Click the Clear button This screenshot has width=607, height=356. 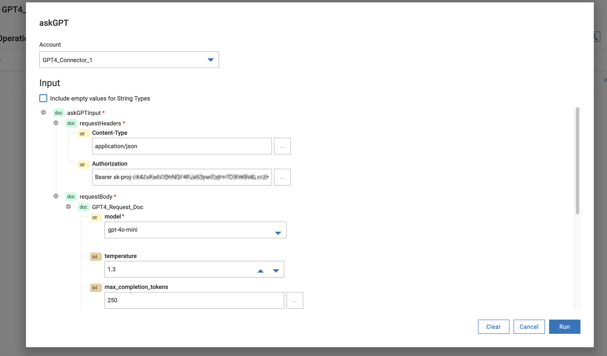493,327
